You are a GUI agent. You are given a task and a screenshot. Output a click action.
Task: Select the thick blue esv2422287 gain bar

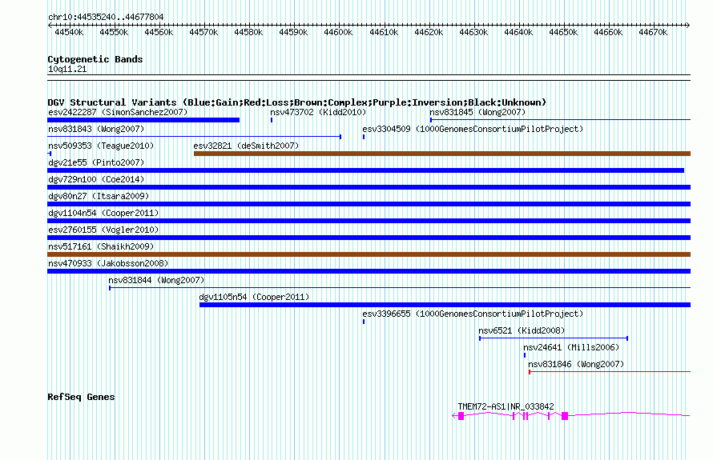coord(143,120)
